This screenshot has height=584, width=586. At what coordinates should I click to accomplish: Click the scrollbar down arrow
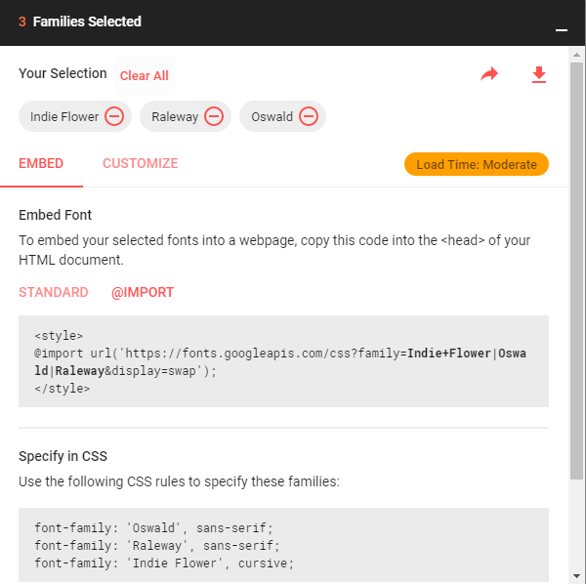tap(576, 576)
